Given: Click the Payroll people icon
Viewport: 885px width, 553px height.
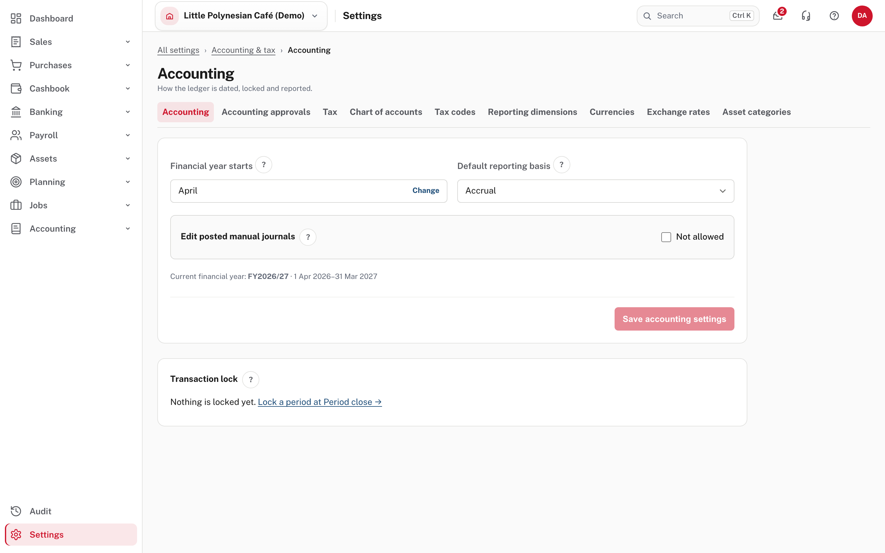Looking at the screenshot, I should [16, 135].
